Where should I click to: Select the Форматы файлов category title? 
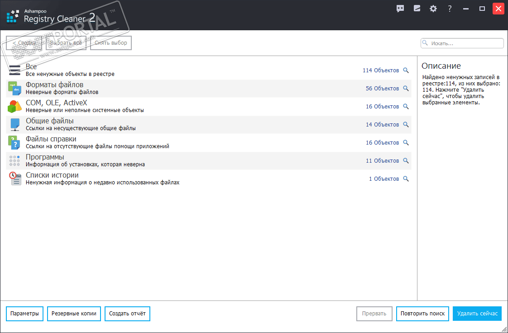[54, 84]
